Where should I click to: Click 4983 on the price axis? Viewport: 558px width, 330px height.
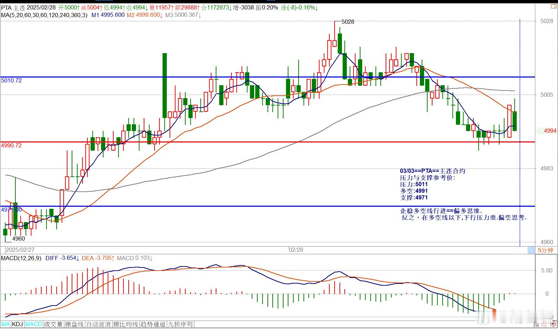coord(546,168)
